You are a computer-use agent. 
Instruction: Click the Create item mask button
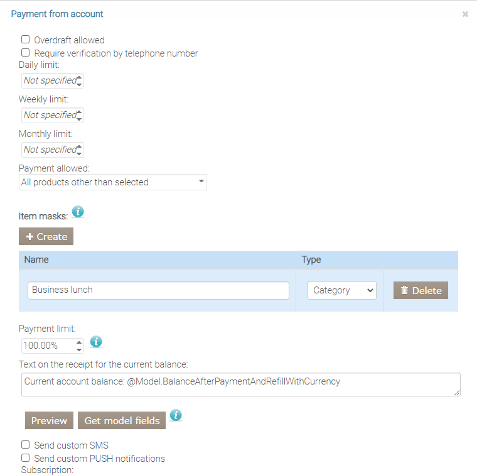(x=46, y=236)
